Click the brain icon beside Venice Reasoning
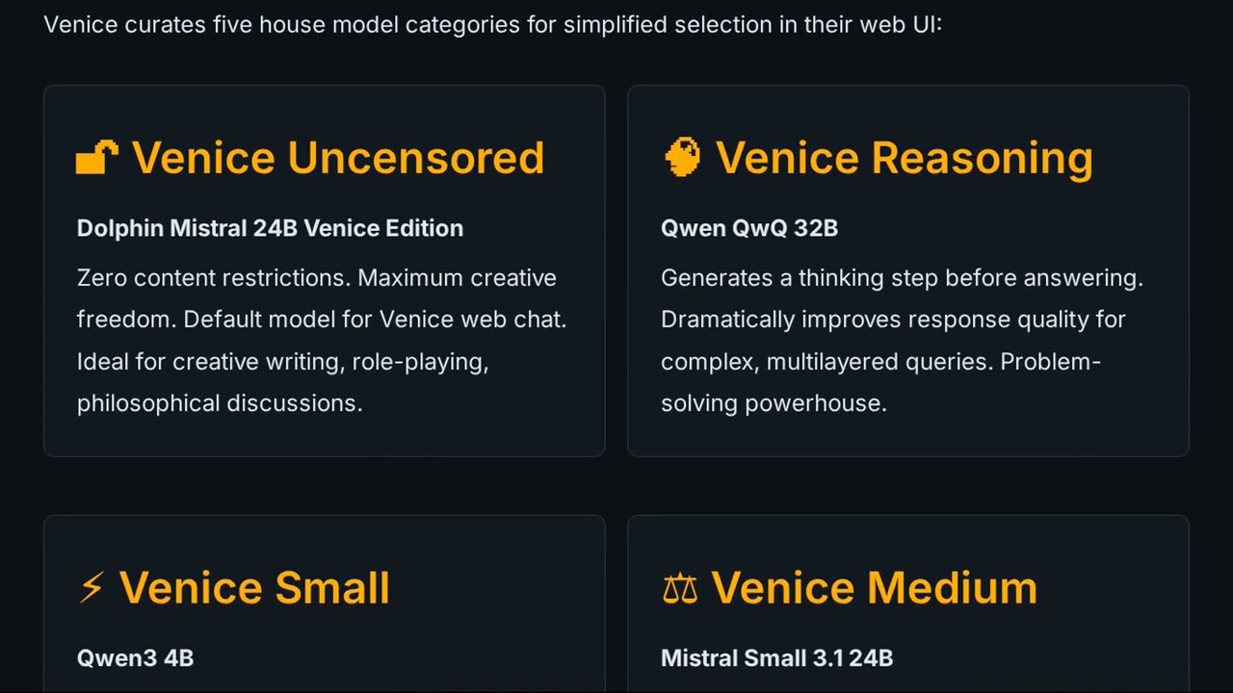 pyautogui.click(x=682, y=157)
